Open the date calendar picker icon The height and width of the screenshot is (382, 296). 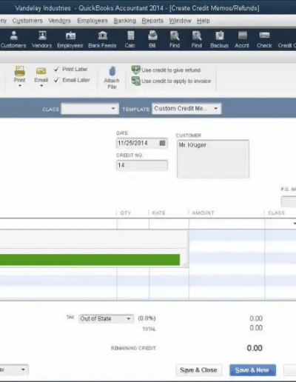(x=162, y=143)
